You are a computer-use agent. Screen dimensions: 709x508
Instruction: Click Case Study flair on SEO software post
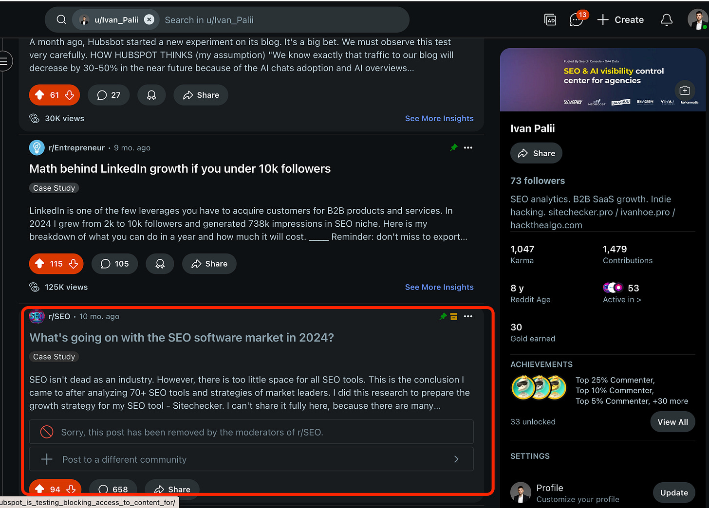pos(54,357)
